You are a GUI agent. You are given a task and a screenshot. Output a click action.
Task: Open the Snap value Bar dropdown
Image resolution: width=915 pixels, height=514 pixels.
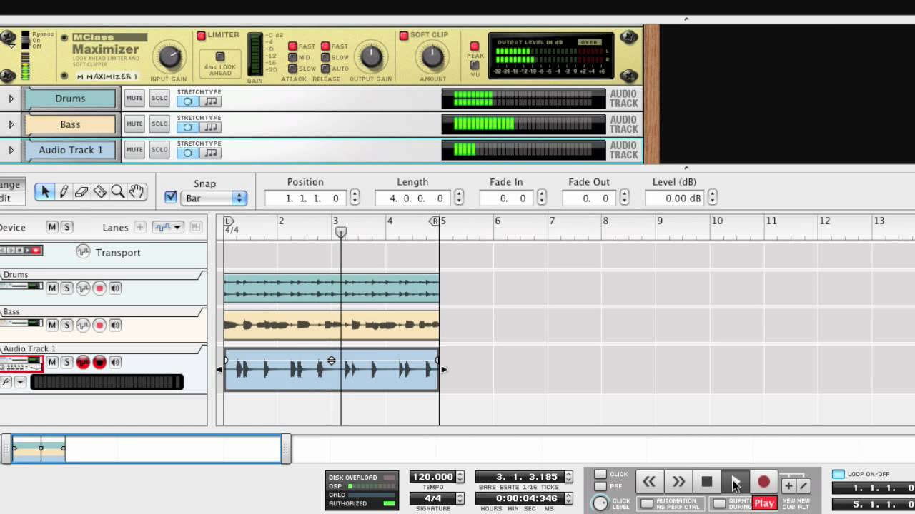pyautogui.click(x=214, y=198)
